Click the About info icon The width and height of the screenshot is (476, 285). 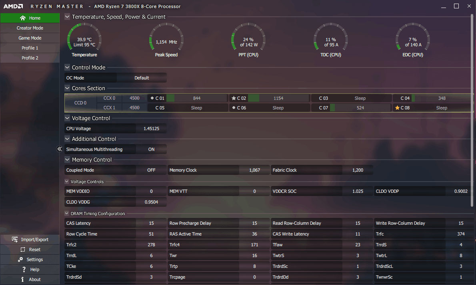pyautogui.click(x=22, y=279)
